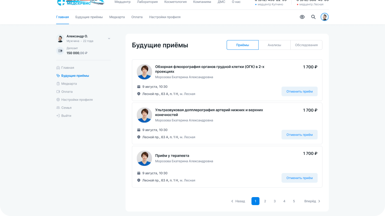Click the медцентр Лесная label
Viewport: 385px width, 216px height.
311,4
